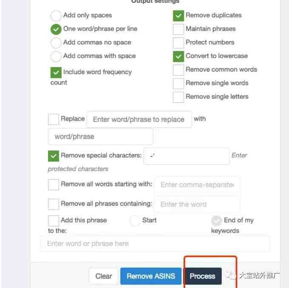Click the Process button
289x288 pixels.
pos(203,276)
